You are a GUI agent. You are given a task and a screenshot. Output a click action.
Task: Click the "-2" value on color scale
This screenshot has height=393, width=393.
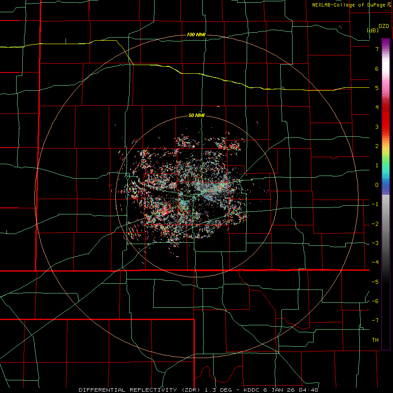(375, 224)
